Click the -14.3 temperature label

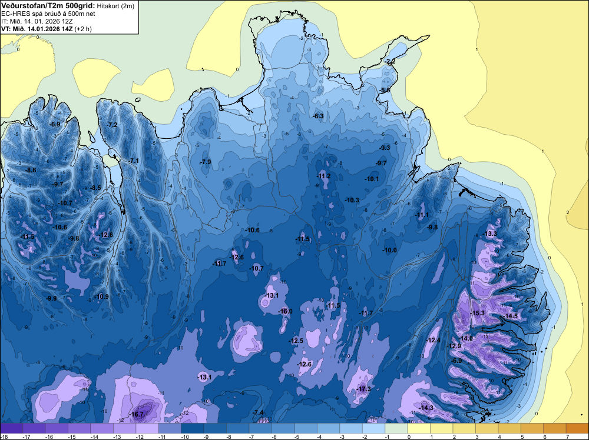click(x=426, y=408)
